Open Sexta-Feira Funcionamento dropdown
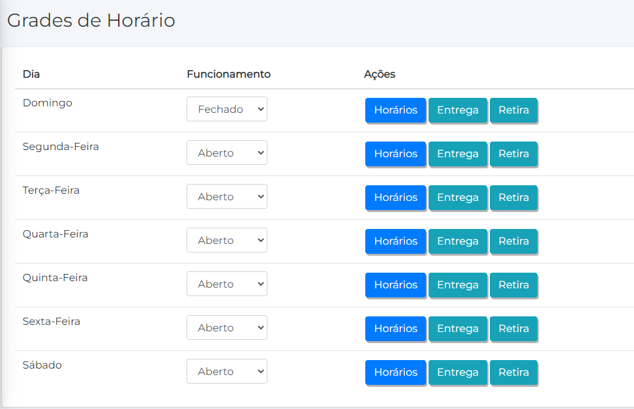 (x=226, y=328)
